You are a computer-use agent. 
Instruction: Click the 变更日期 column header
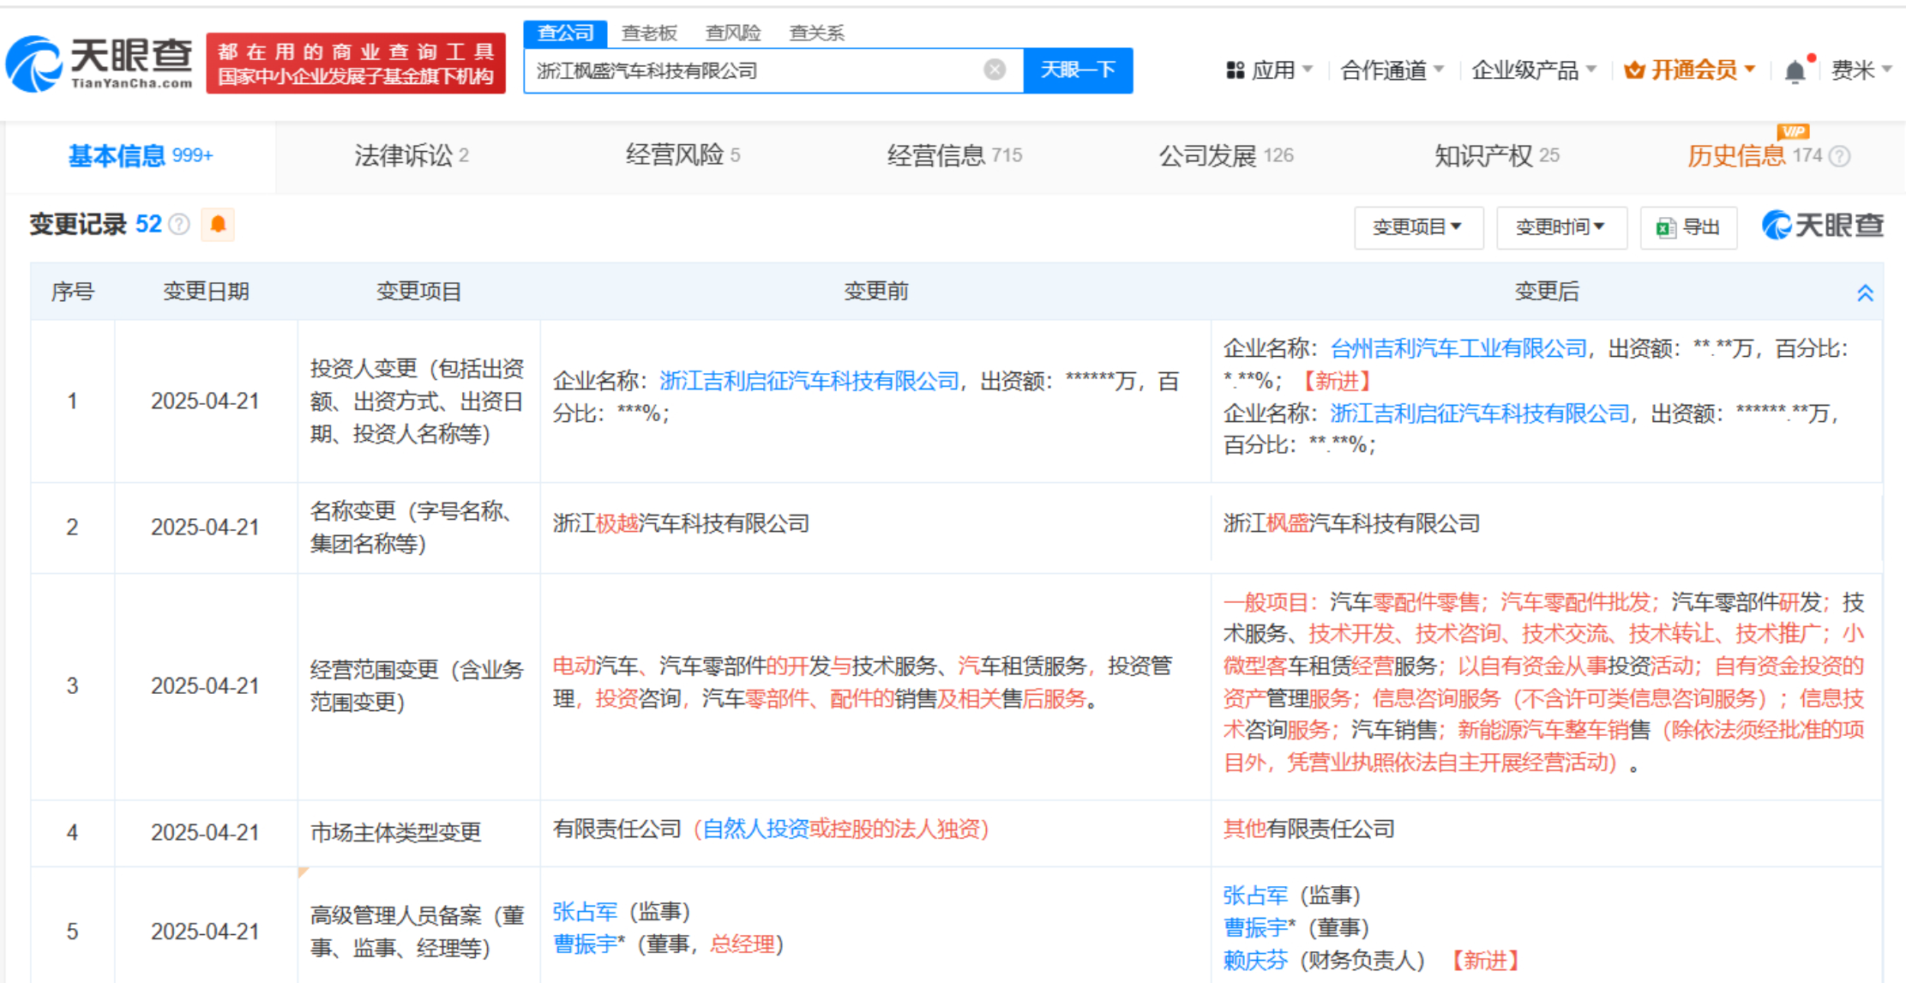[206, 292]
